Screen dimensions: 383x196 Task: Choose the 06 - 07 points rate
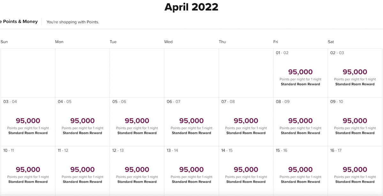pos(191,122)
